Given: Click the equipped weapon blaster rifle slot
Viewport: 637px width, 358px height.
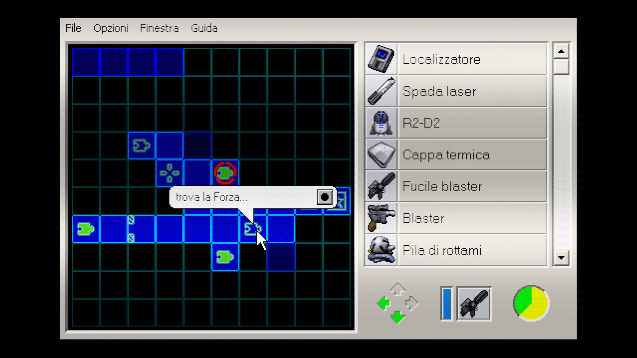Looking at the screenshot, I should point(474,303).
